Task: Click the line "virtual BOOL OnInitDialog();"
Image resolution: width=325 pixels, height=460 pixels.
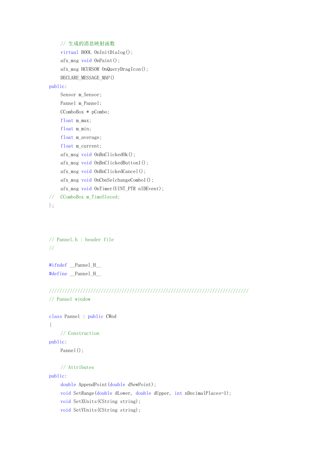Action: pos(96,52)
